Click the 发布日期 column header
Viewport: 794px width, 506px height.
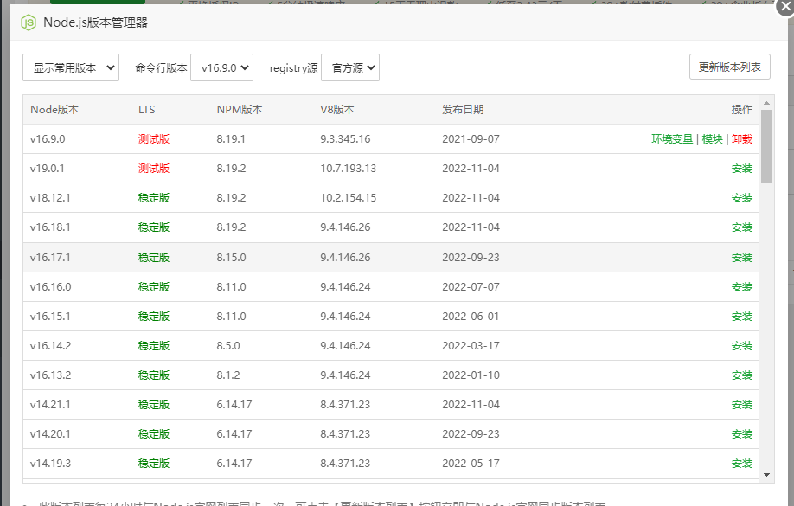[x=463, y=109]
